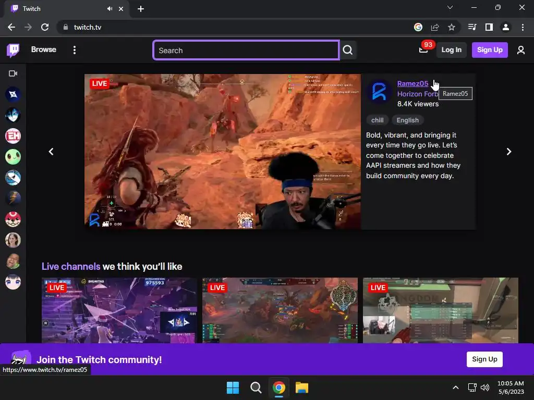Open the Live channels heading link
The width and height of the screenshot is (534, 400).
click(x=71, y=266)
